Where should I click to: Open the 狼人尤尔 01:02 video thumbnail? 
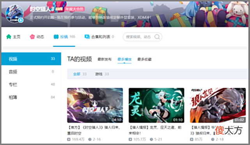click(218, 105)
